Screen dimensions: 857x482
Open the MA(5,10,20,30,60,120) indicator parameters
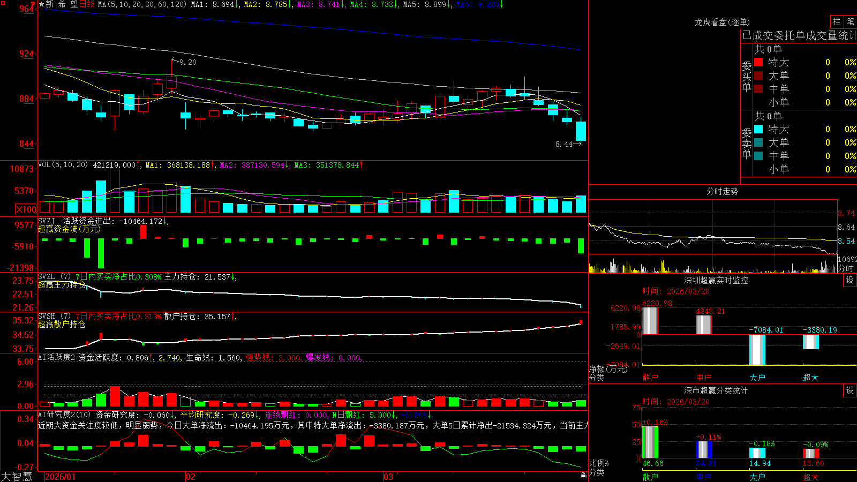click(x=142, y=4)
